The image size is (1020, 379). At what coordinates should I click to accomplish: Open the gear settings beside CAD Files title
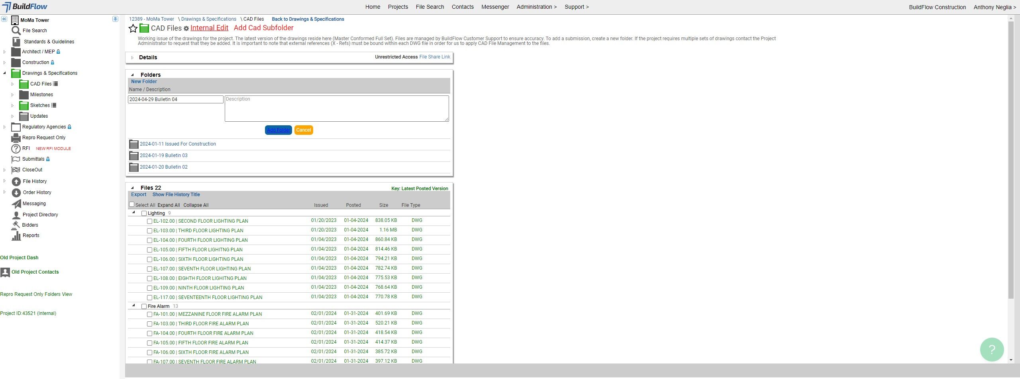186,28
